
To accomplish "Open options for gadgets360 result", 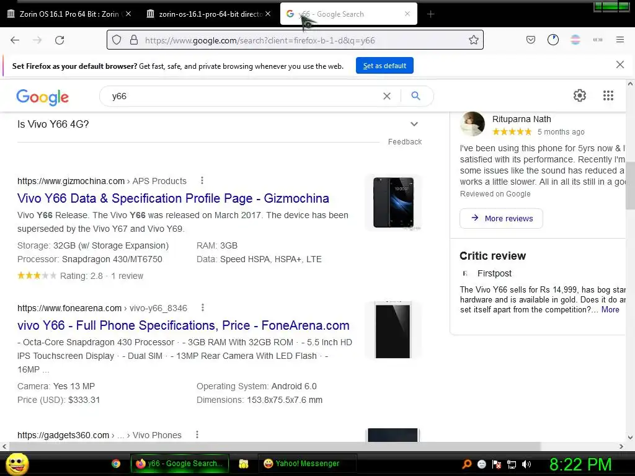I will click(197, 434).
